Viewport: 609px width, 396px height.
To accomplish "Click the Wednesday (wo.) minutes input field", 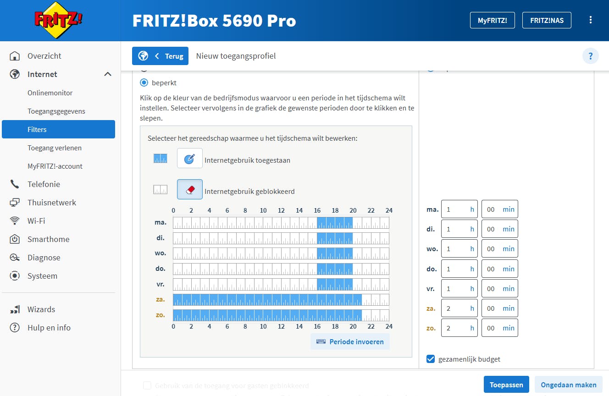I will (500, 249).
